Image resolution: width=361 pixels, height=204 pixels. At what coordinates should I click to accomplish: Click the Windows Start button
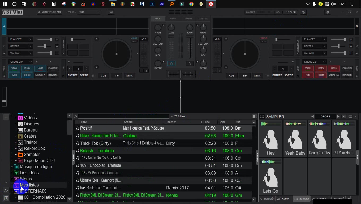coord(5,4)
